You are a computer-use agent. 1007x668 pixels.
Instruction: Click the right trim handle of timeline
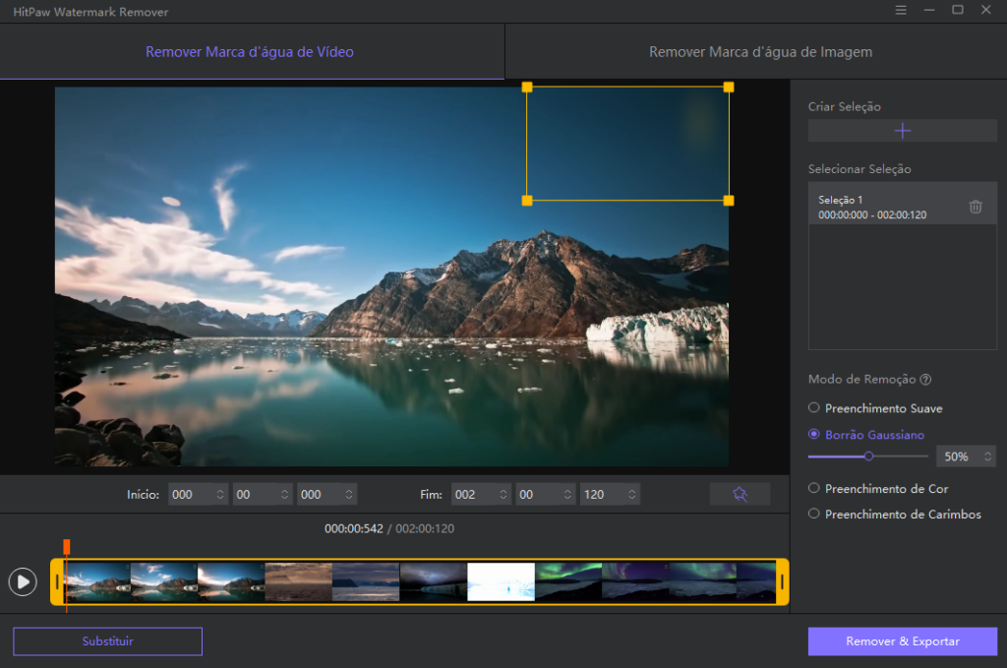(x=782, y=582)
